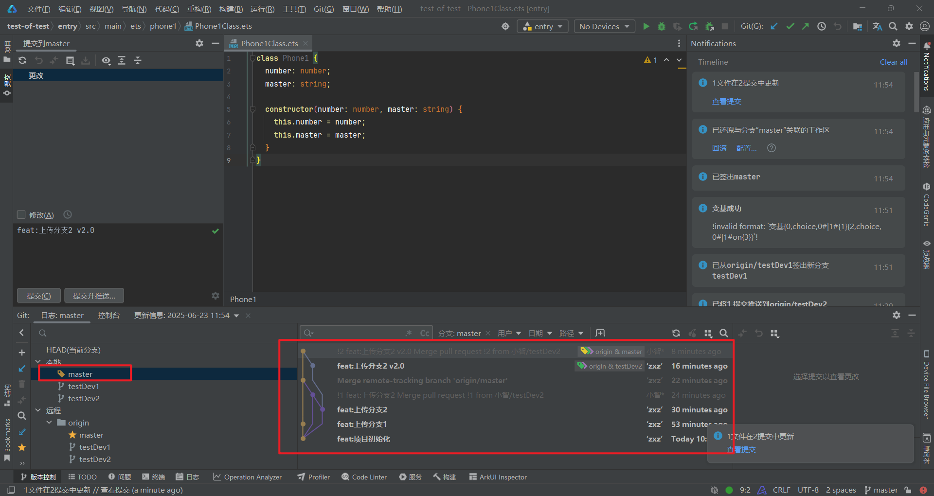Show commit message history clock icon
This screenshot has height=496, width=934.
[68, 214]
